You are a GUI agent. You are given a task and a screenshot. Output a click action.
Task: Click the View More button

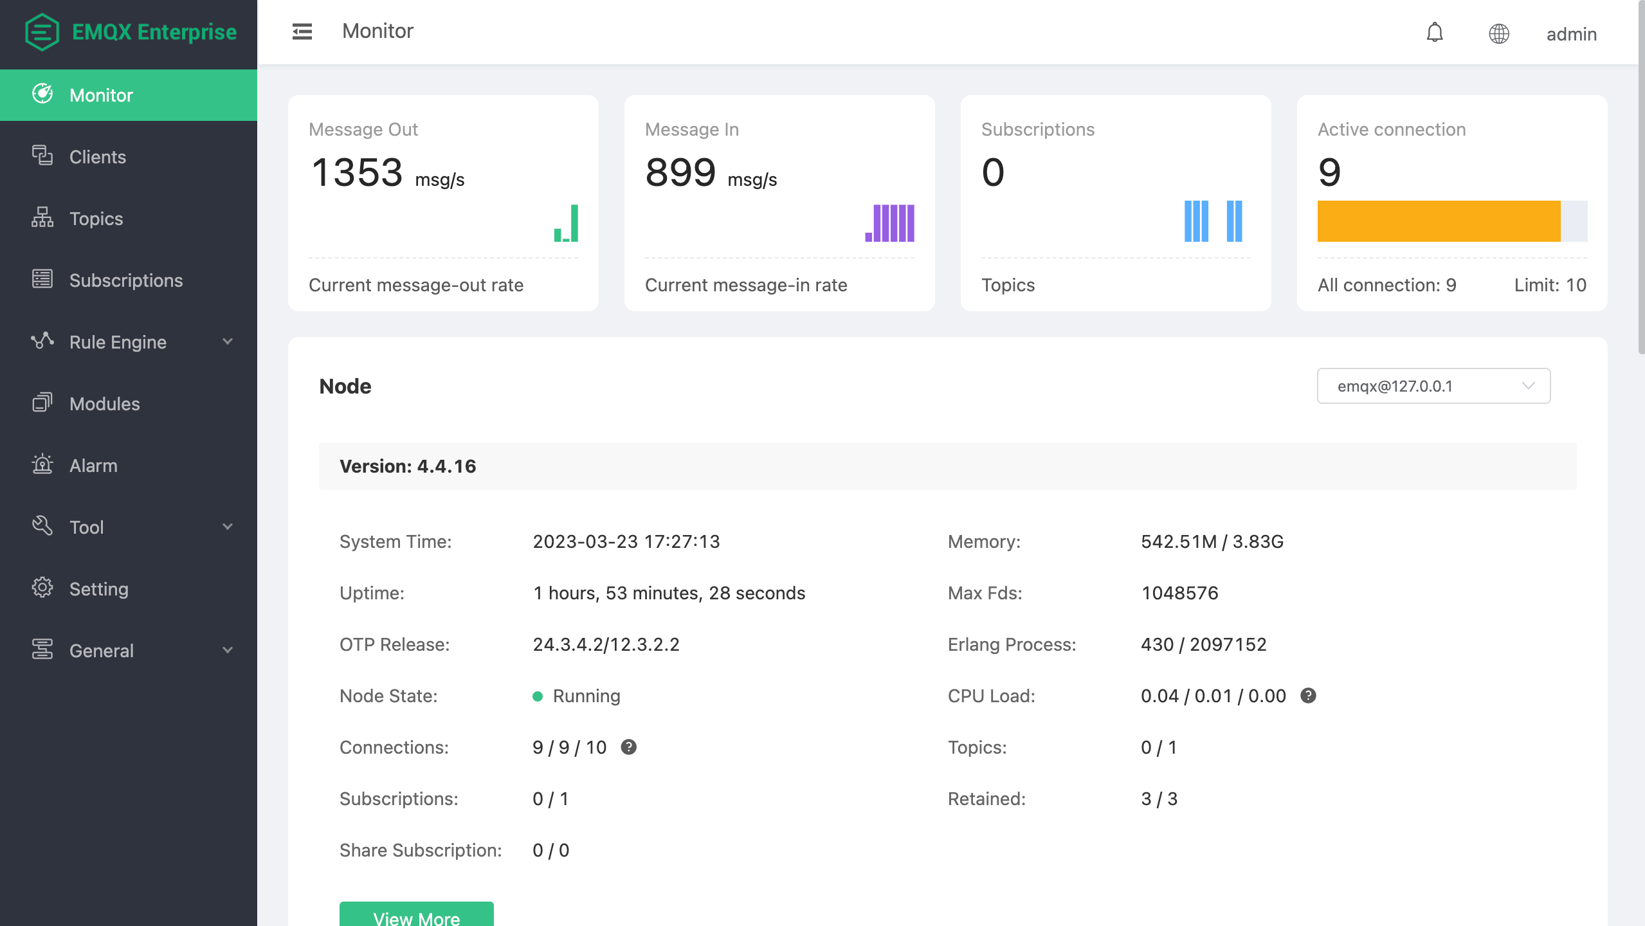click(x=416, y=918)
